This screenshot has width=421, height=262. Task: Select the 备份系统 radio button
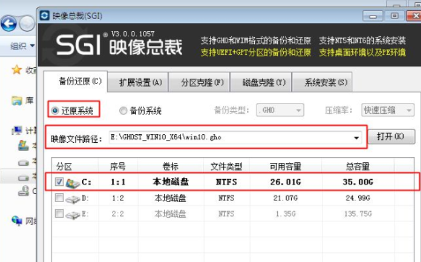click(123, 111)
